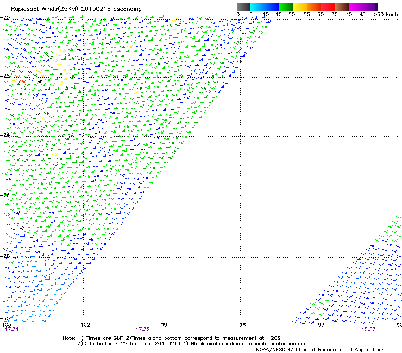Click the '40' legend scale label
This screenshot has height=353, width=402.
(349, 15)
